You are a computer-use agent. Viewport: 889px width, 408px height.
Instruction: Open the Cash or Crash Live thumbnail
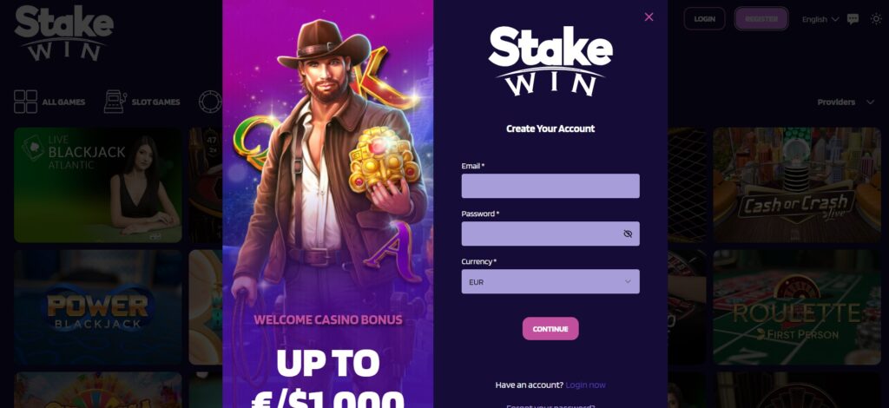(797, 185)
